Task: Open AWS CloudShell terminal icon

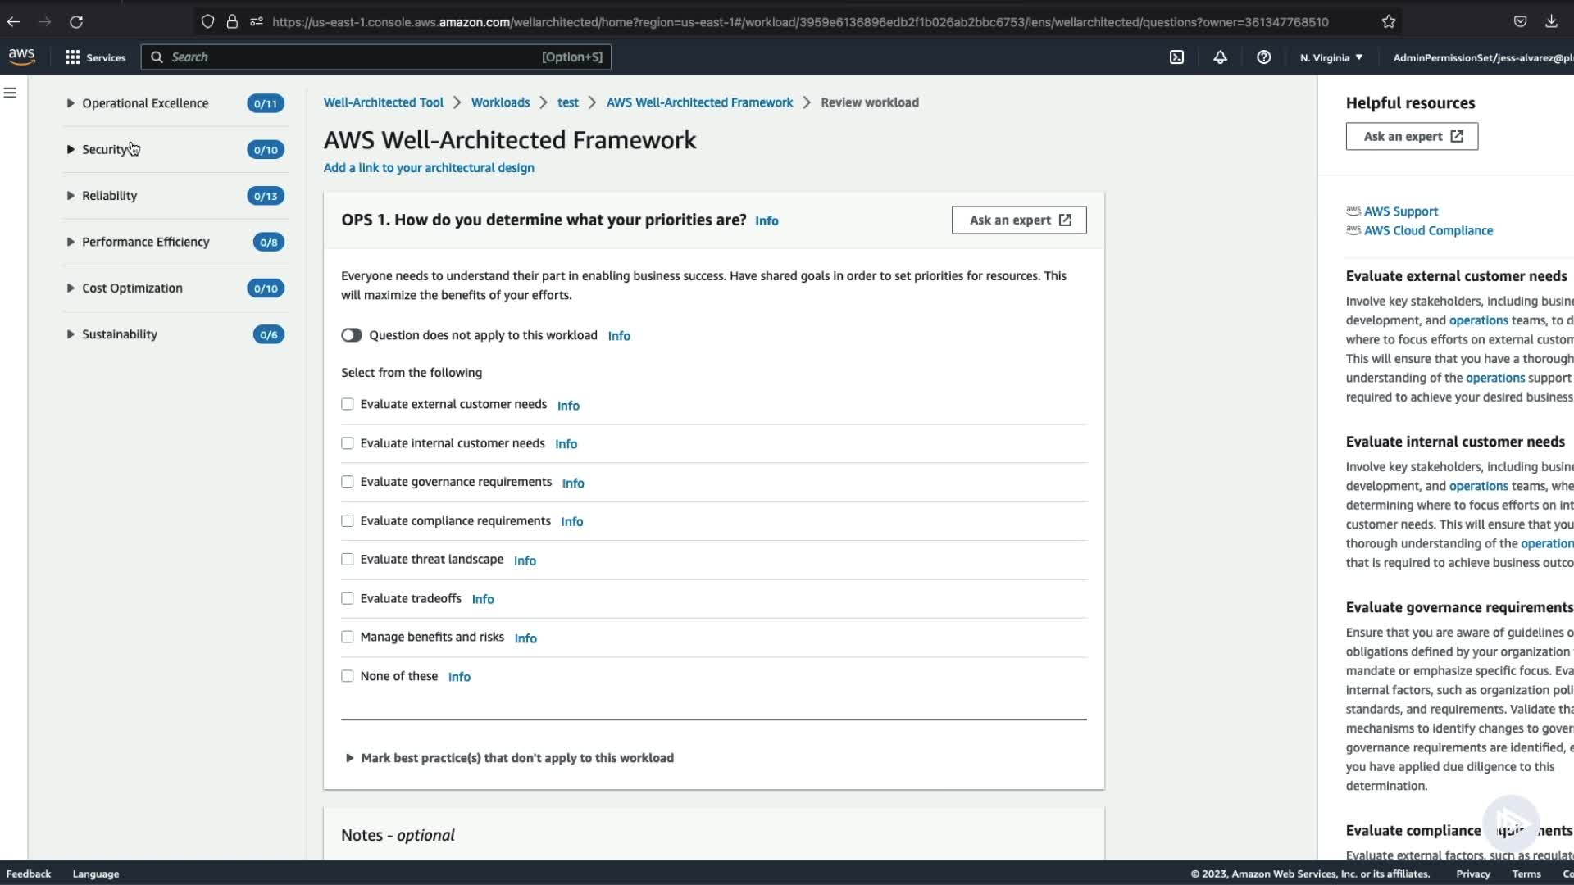Action: (x=1176, y=57)
